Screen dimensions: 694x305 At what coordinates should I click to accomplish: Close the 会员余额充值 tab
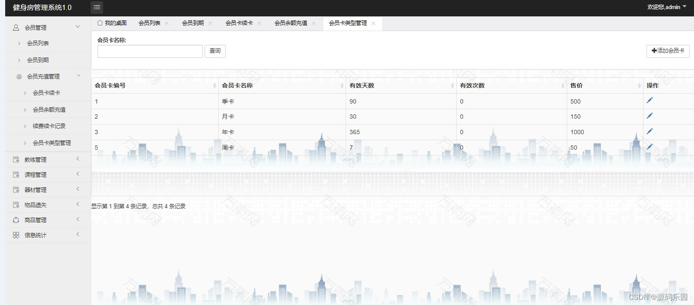point(314,23)
